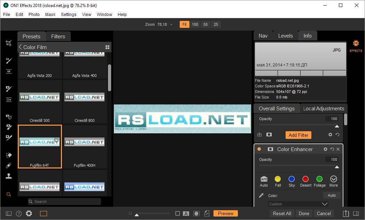Screen dimensions: 365x220
Task: Reset the Color Enhancer filter
Action: [x=332, y=149]
